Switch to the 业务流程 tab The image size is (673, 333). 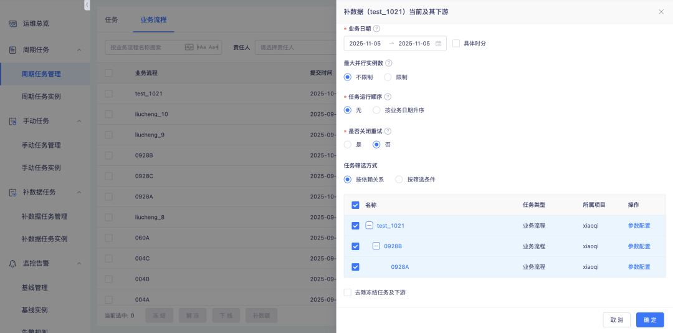coord(153,20)
